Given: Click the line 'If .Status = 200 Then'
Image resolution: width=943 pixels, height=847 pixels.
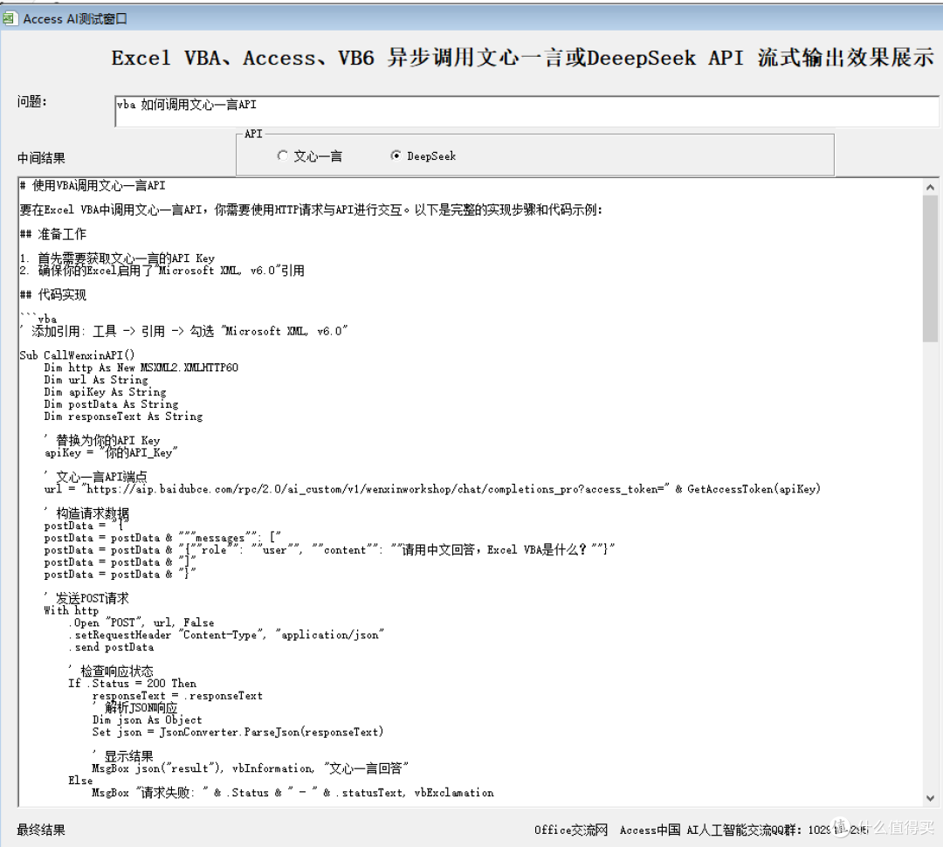Looking at the screenshot, I should [133, 684].
